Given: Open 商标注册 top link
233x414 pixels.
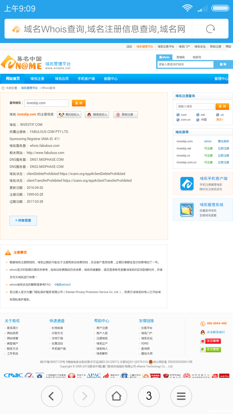Looking at the screenshot, I should [216, 47].
